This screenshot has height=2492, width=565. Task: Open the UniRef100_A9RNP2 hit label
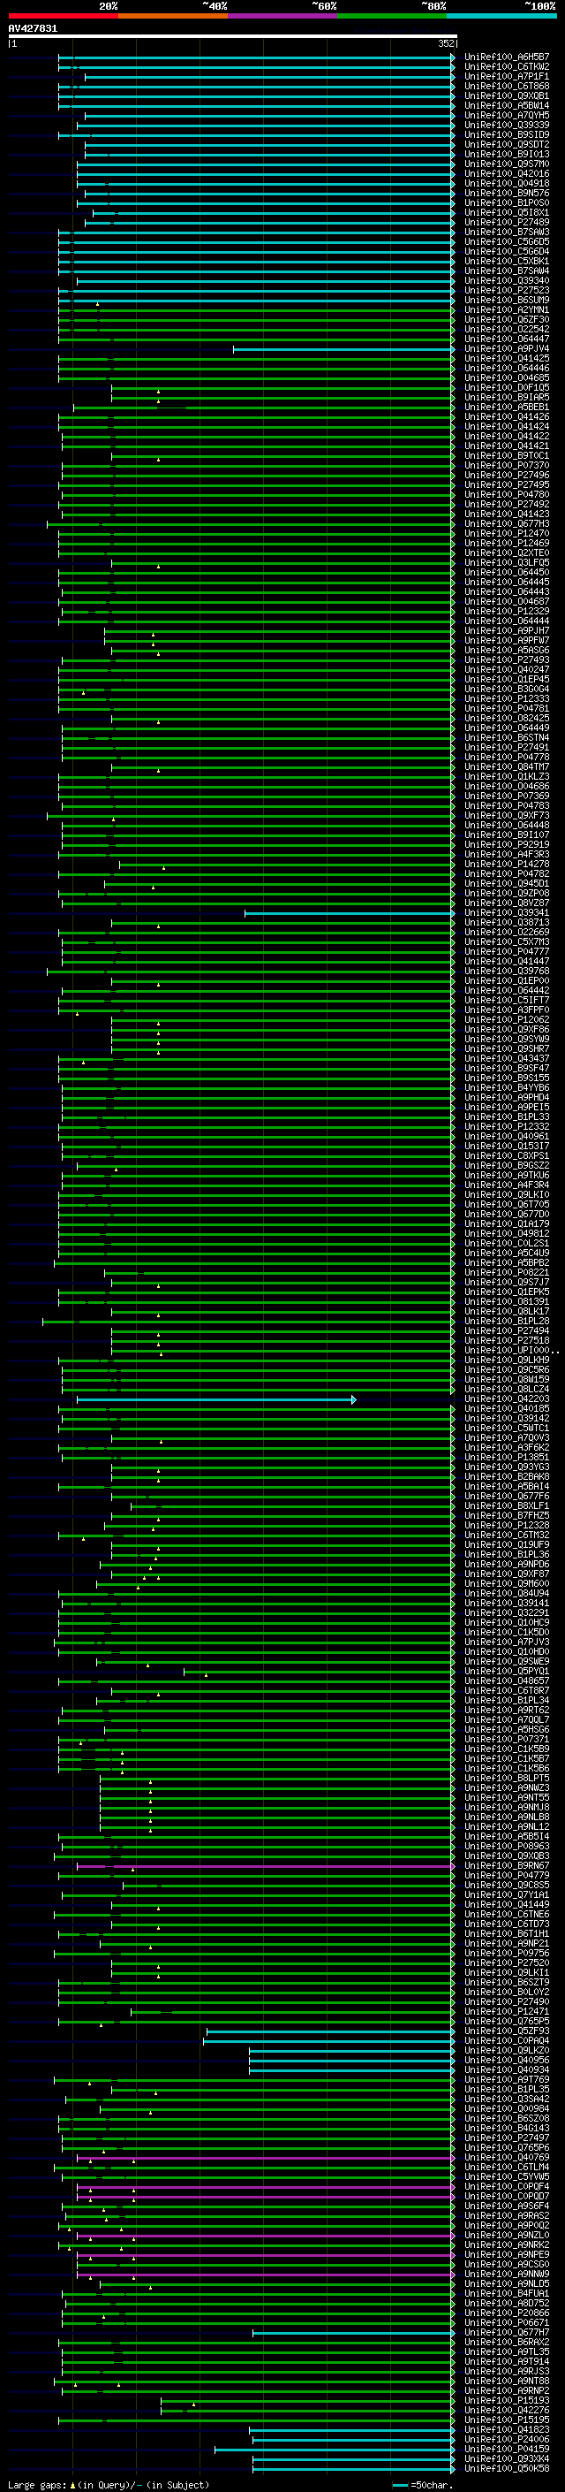(507, 2391)
